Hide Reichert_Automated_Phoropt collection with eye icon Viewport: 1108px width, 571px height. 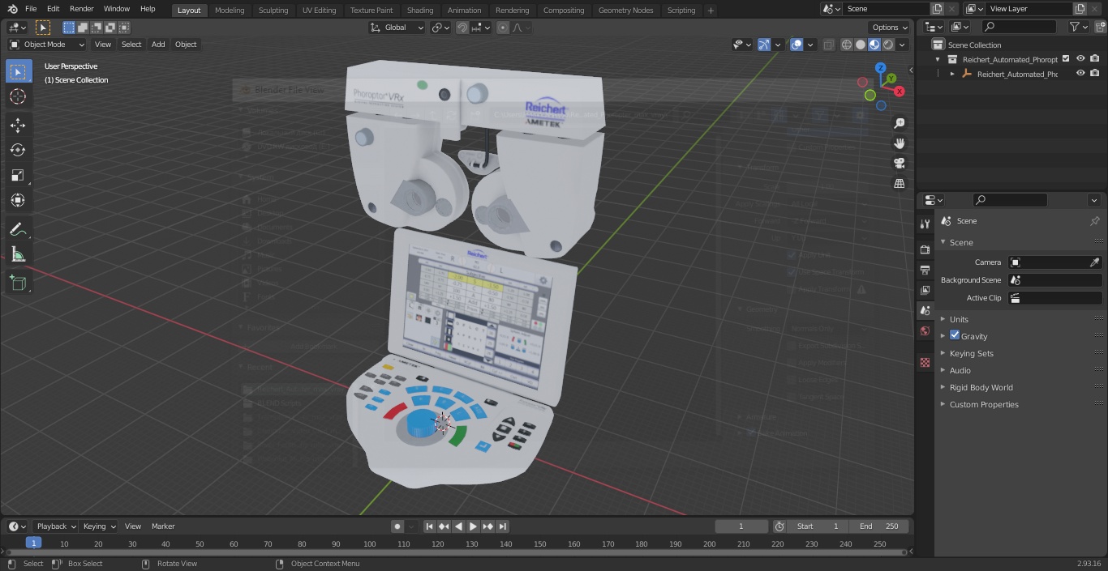point(1080,59)
